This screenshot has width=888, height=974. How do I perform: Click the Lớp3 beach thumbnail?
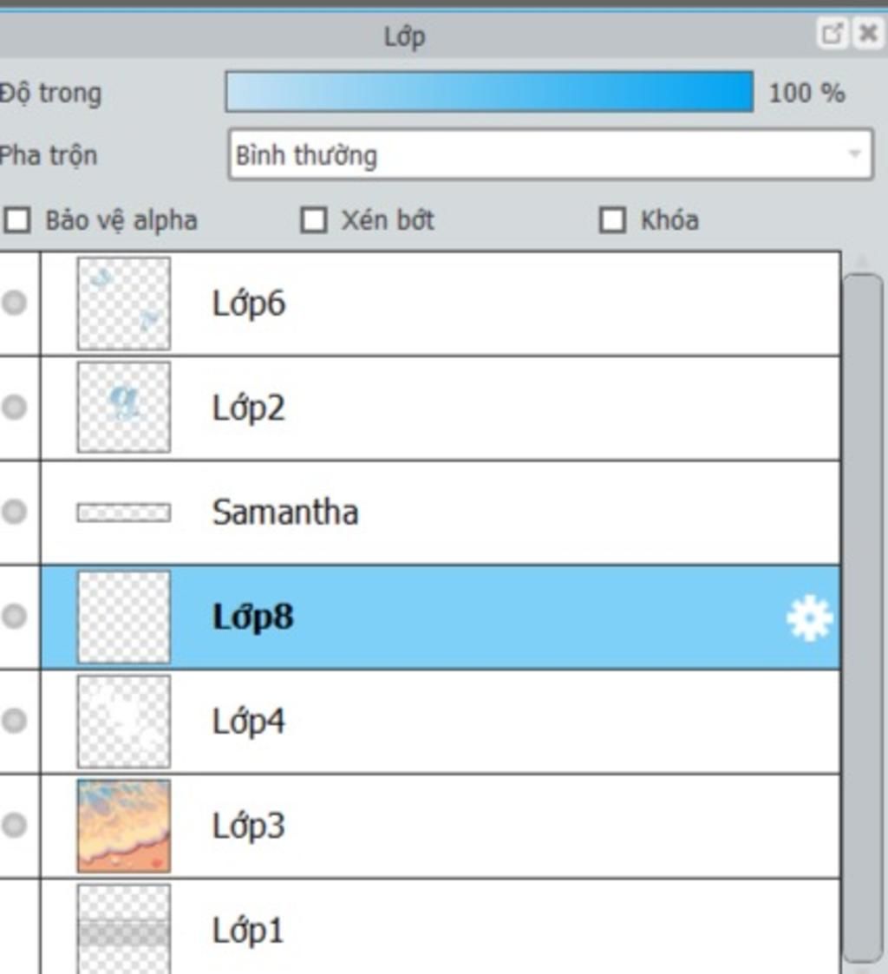(124, 827)
